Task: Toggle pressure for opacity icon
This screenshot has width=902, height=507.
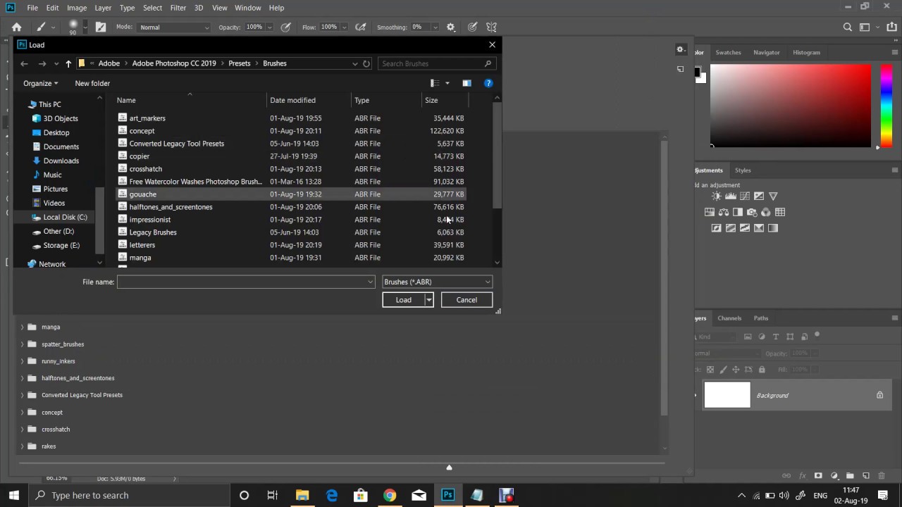Action: click(285, 27)
